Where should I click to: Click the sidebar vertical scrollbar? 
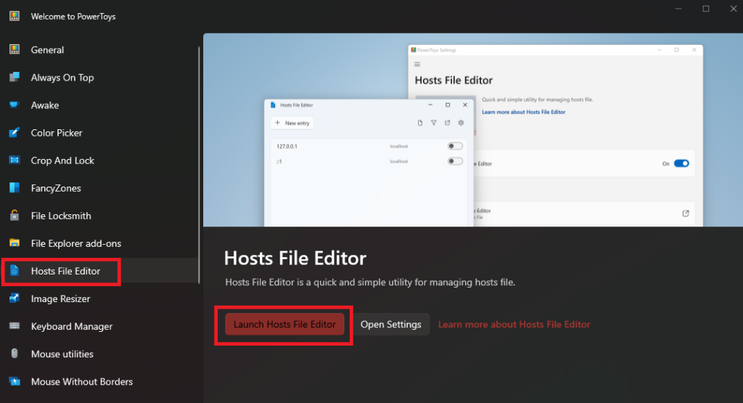(x=199, y=165)
